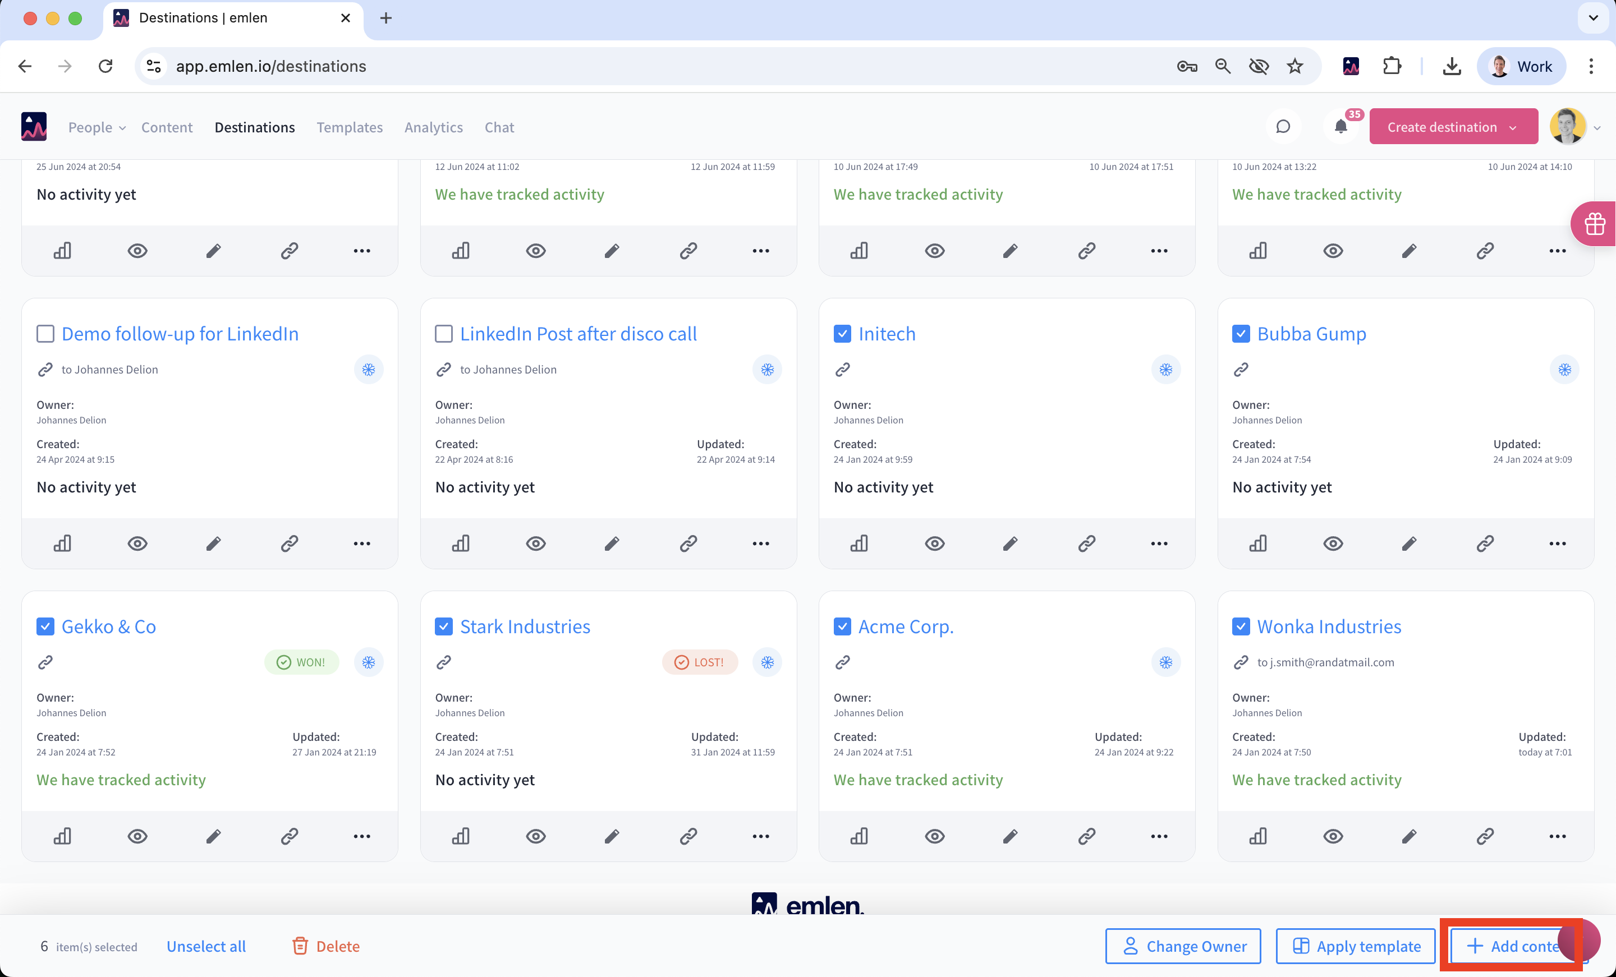This screenshot has width=1616, height=977.
Task: Copy link icon on Stark Industries card
Action: pyautogui.click(x=688, y=835)
